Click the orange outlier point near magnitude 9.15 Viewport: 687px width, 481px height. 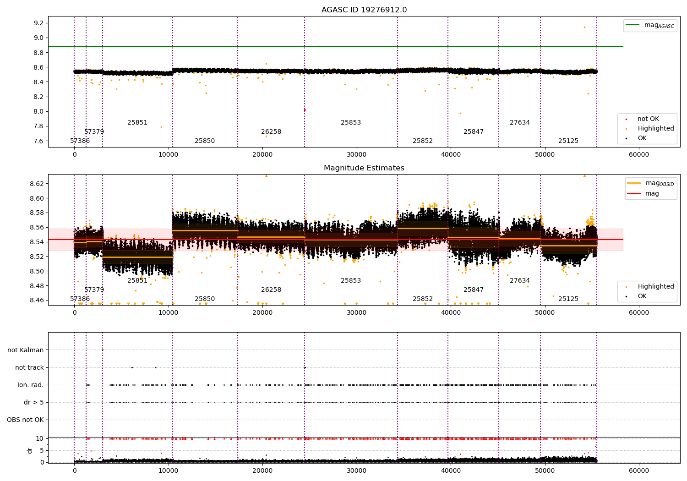pos(584,27)
